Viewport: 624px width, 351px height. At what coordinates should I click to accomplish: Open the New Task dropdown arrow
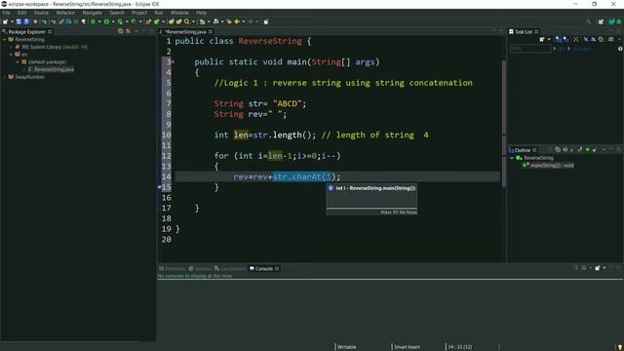(x=549, y=39)
